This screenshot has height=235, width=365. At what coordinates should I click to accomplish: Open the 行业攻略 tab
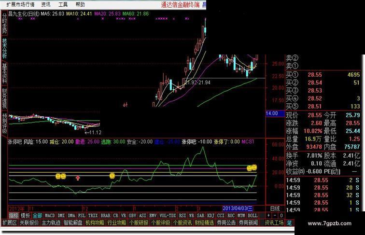[117, 222]
